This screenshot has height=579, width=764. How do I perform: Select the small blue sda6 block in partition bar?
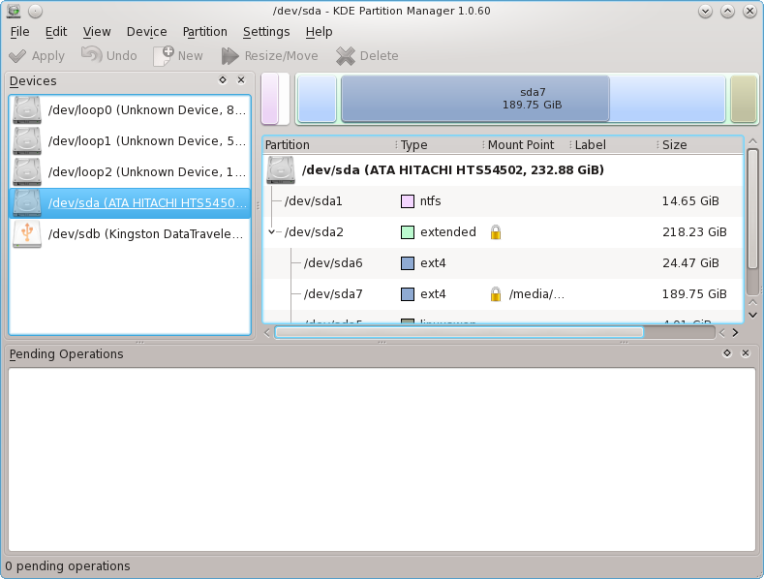pyautogui.click(x=318, y=98)
